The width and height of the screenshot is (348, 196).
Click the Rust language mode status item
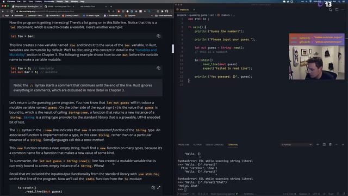coord(331,194)
